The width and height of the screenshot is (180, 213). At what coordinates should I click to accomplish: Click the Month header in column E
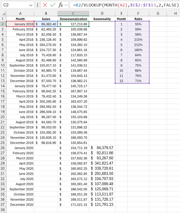point(121,19)
